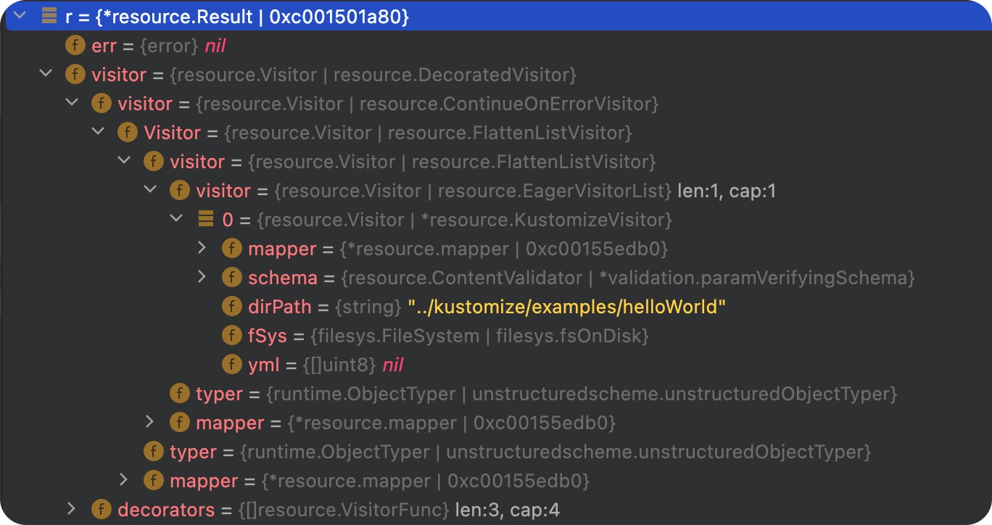Click the array element icon beside index 0

[x=206, y=219]
